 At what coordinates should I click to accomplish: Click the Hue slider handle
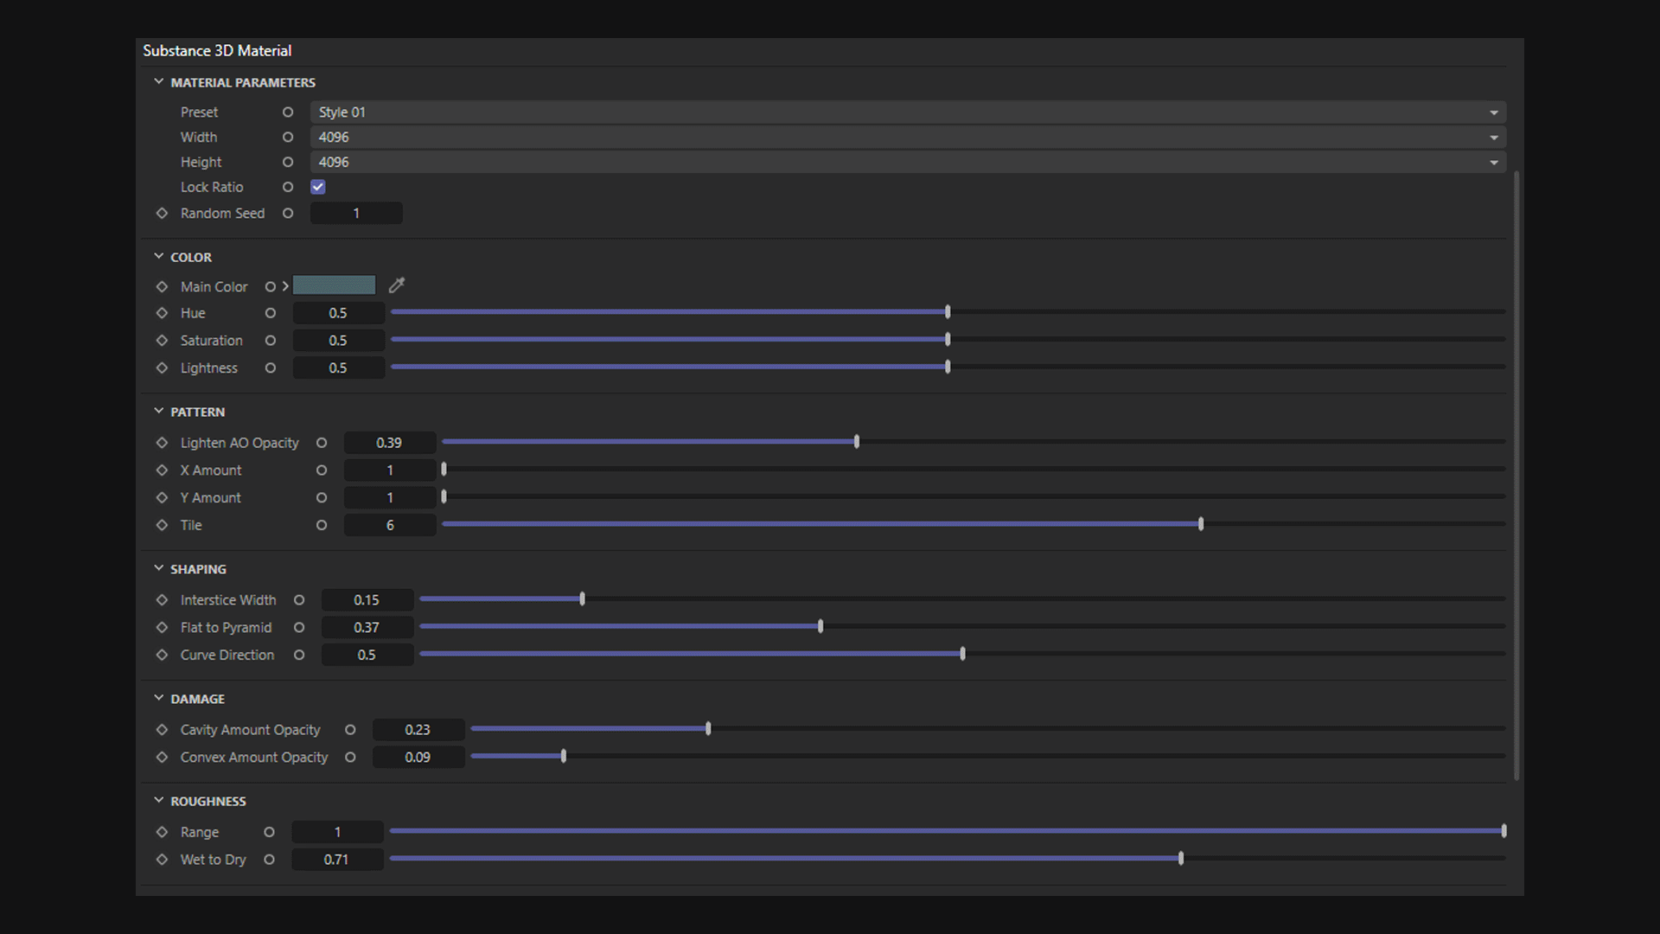948,311
